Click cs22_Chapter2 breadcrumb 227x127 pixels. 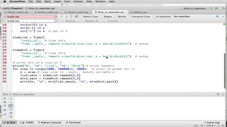click(x=13, y=8)
